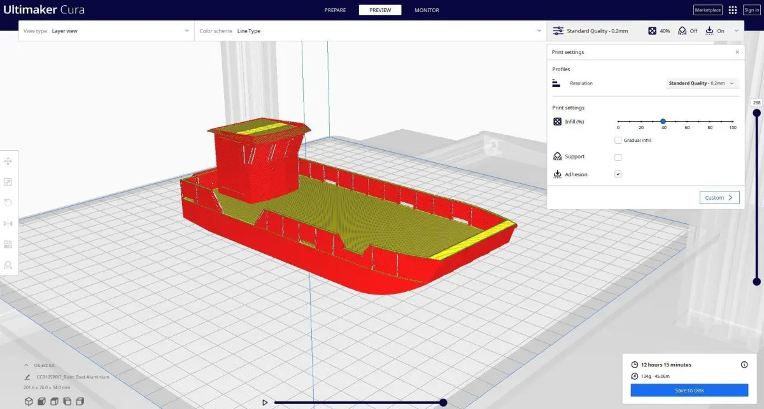
Task: Click the 12 hours 15 minutes estimate
Action: 666,364
